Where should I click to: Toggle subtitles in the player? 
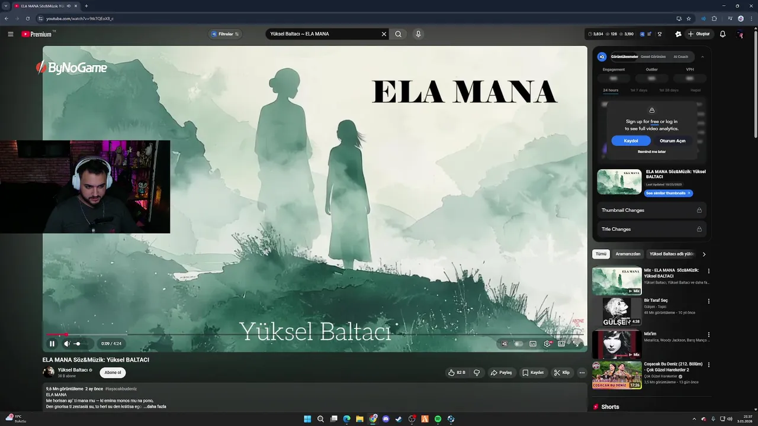point(533,344)
